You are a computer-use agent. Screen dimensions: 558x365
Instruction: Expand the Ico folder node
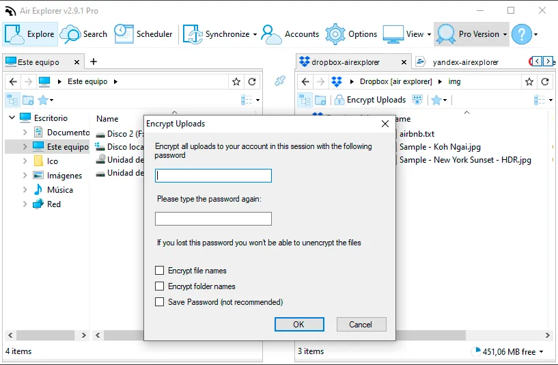point(25,161)
